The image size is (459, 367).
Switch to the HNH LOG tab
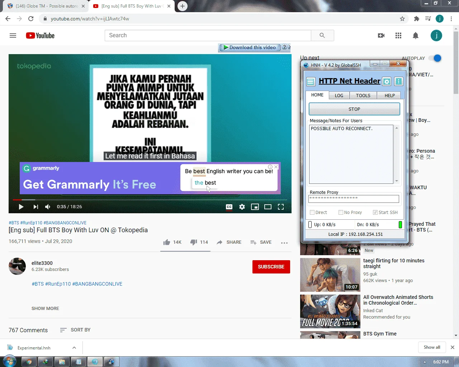coord(339,95)
